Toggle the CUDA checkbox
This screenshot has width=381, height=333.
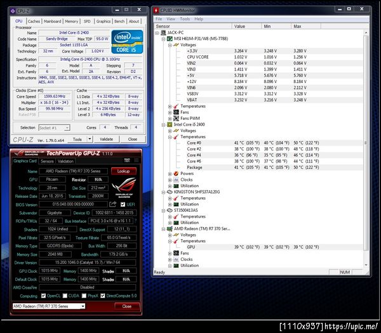coord(65,296)
